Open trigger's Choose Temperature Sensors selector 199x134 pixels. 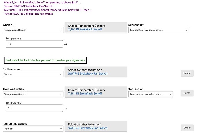(x=96, y=28)
